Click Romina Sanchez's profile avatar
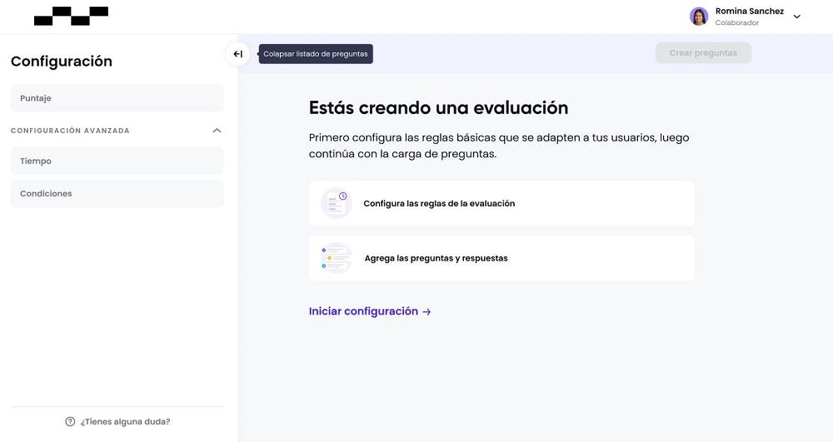This screenshot has height=442, width=833. [x=699, y=17]
